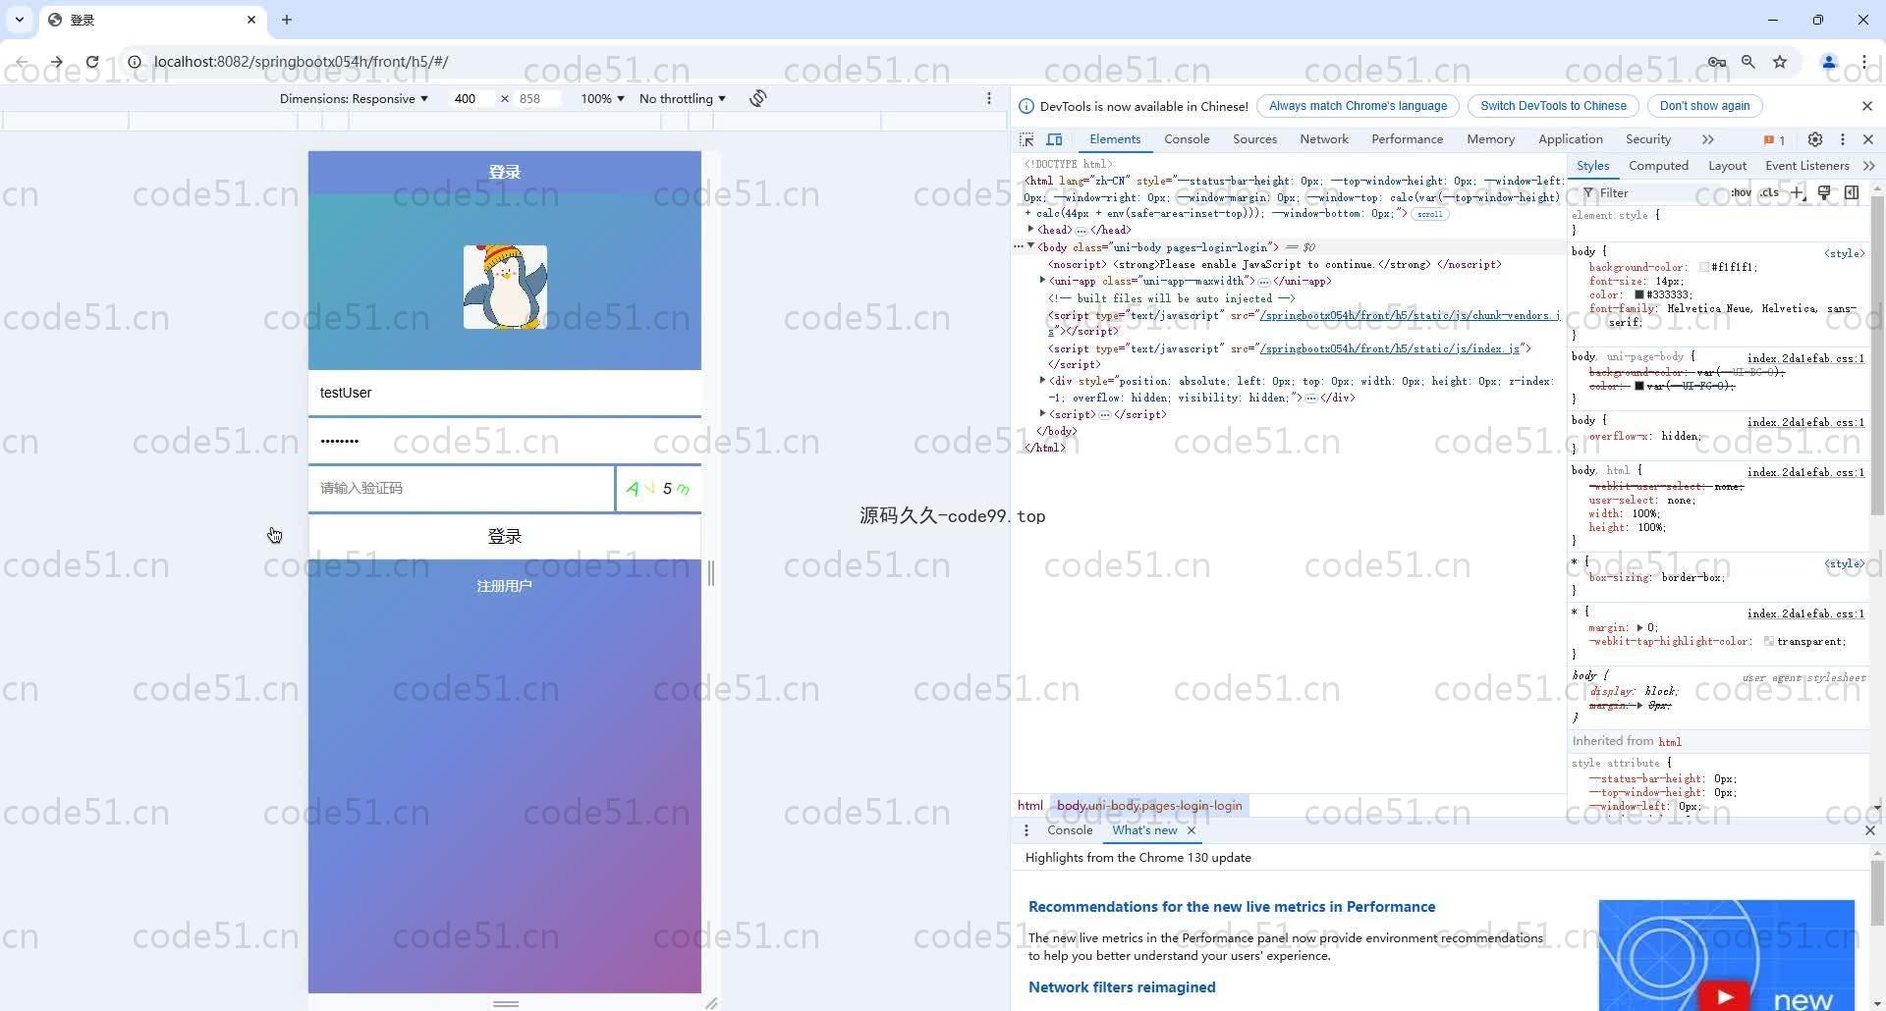Click the zoom magnifier icon in address bar
The image size is (1886, 1011).
click(x=1748, y=62)
